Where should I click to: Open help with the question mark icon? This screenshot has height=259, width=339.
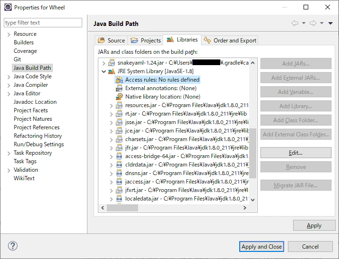(x=13, y=246)
